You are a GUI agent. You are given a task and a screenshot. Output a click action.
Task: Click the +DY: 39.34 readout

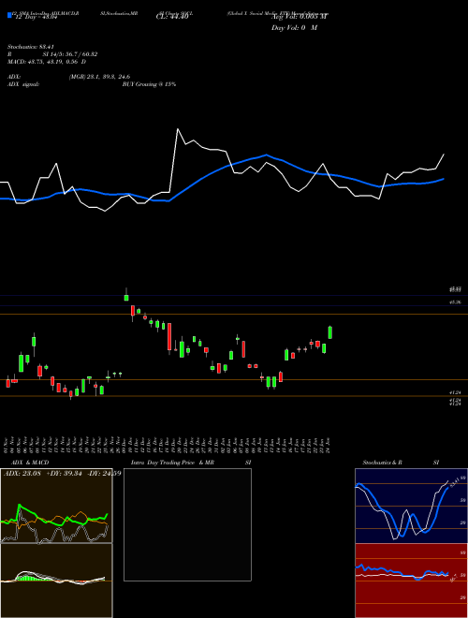pos(64,474)
